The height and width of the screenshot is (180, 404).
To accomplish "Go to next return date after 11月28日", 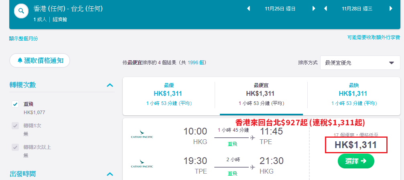I will pos(391,9).
